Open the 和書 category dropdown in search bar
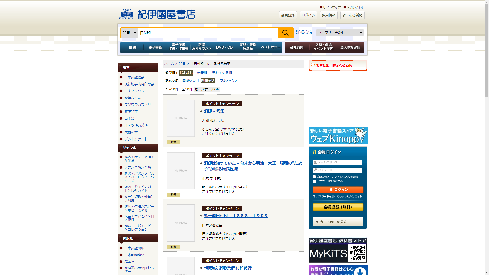 pos(129,33)
